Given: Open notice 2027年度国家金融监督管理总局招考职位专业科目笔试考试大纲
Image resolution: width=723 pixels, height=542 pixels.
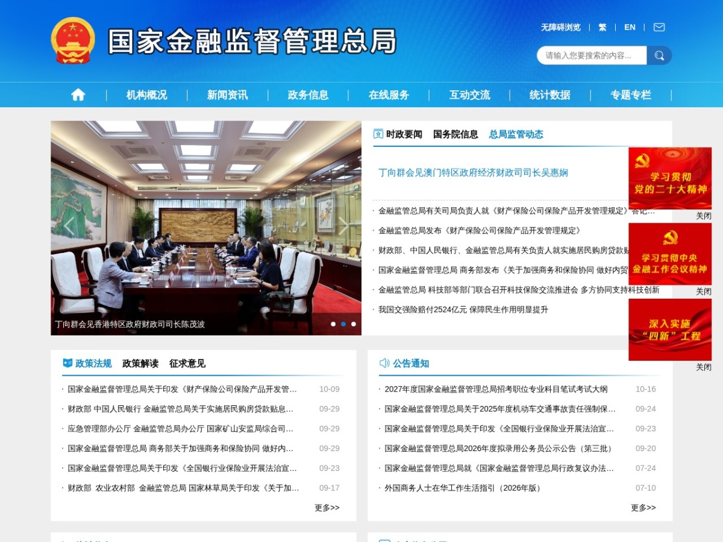Looking at the screenshot, I should (496, 389).
